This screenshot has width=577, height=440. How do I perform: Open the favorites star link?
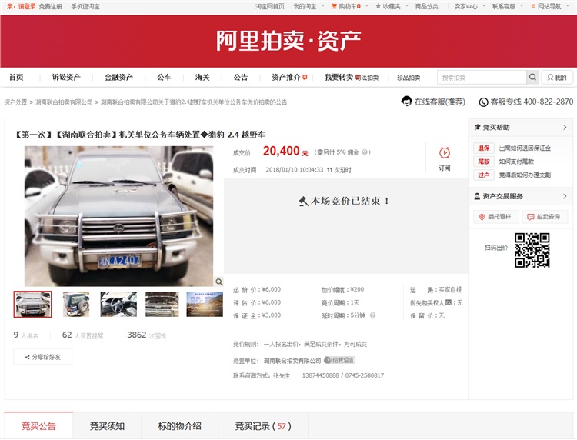pyautogui.click(x=388, y=6)
